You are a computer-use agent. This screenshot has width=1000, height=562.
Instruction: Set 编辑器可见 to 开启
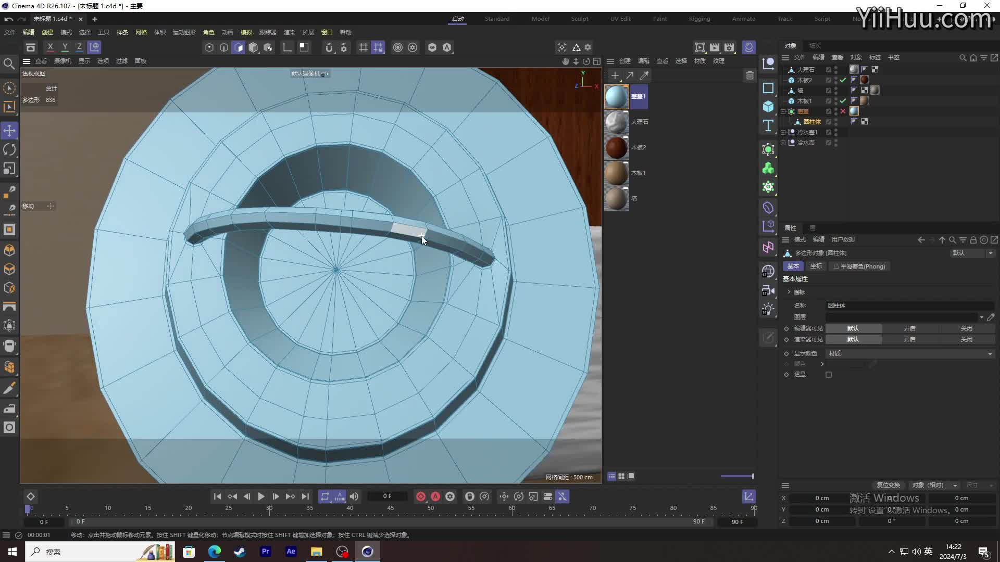coord(909,328)
